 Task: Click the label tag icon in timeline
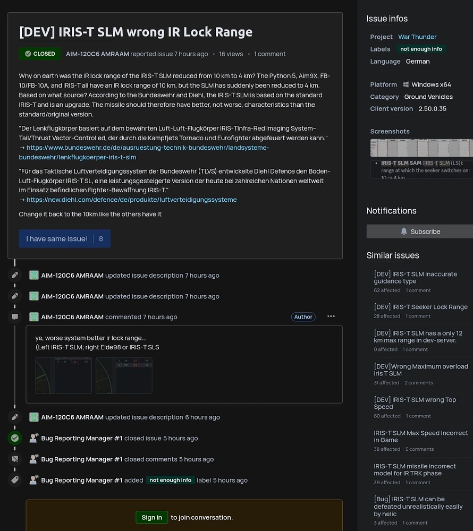(15, 480)
